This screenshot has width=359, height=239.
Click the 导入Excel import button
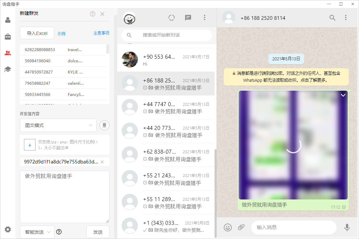(x=36, y=33)
